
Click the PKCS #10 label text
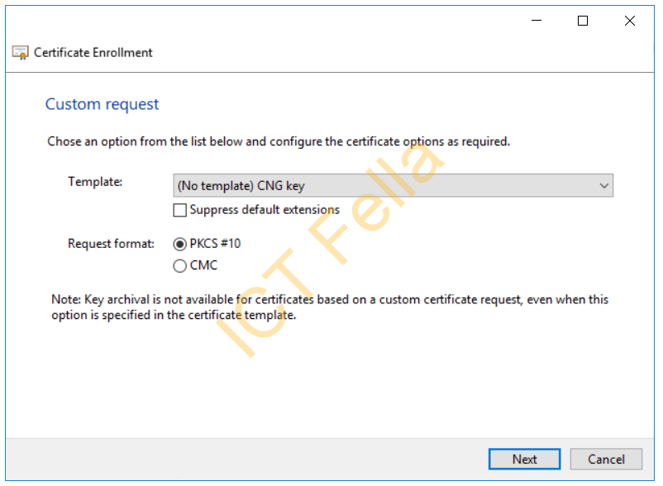215,244
